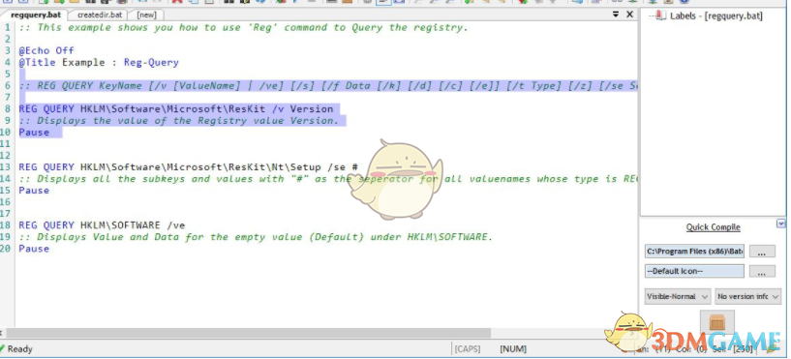
Task: Focus the --Default Icon-- field
Action: (x=694, y=271)
